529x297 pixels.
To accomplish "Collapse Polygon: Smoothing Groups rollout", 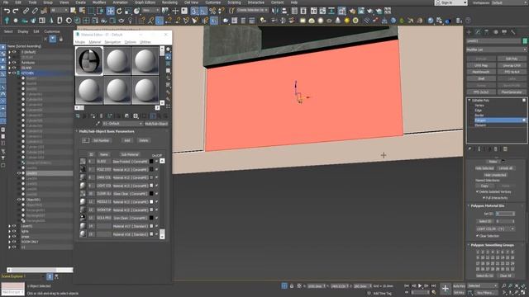I will click(x=469, y=245).
